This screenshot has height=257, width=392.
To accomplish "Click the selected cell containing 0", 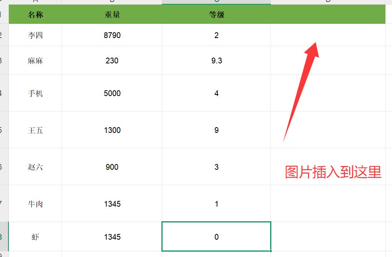I will tap(216, 237).
